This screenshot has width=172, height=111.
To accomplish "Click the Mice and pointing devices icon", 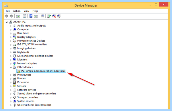I will coord(15,56).
